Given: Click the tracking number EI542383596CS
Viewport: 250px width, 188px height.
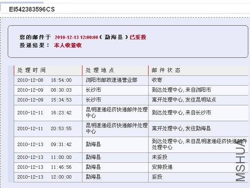Looking at the screenshot, I should coord(32,9).
